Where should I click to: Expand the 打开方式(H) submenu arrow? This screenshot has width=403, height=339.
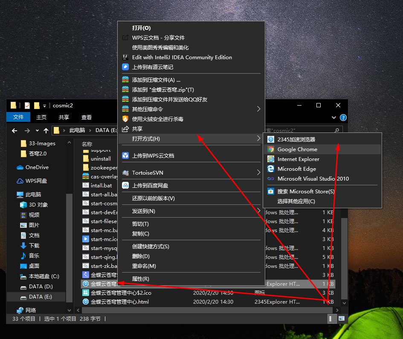pos(258,138)
